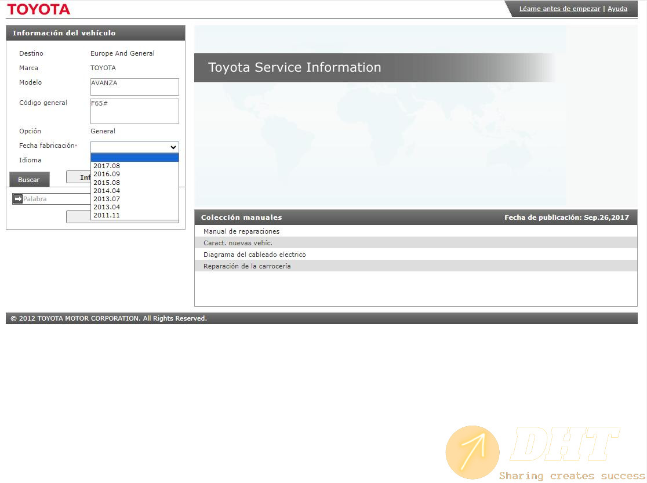Screen dimensions: 647x483
Task: Select the blank highlighted date option
Action: click(135, 158)
